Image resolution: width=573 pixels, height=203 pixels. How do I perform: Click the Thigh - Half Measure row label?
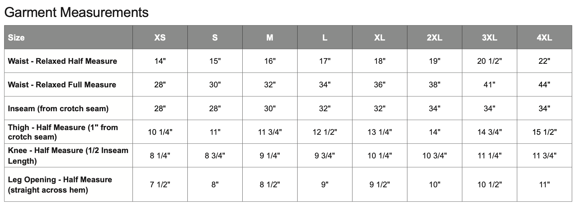click(63, 132)
